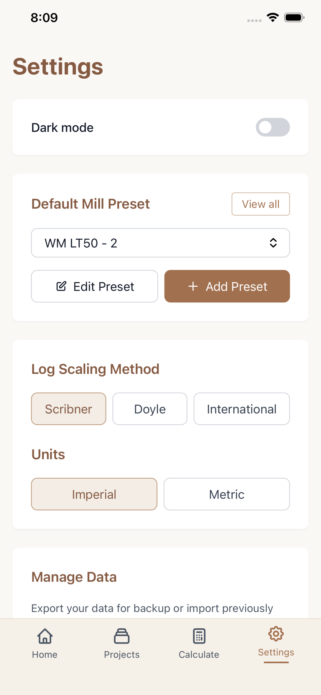Viewport: 321px width, 695px height.
Task: Select Doyle log scaling method
Action: 150,409
